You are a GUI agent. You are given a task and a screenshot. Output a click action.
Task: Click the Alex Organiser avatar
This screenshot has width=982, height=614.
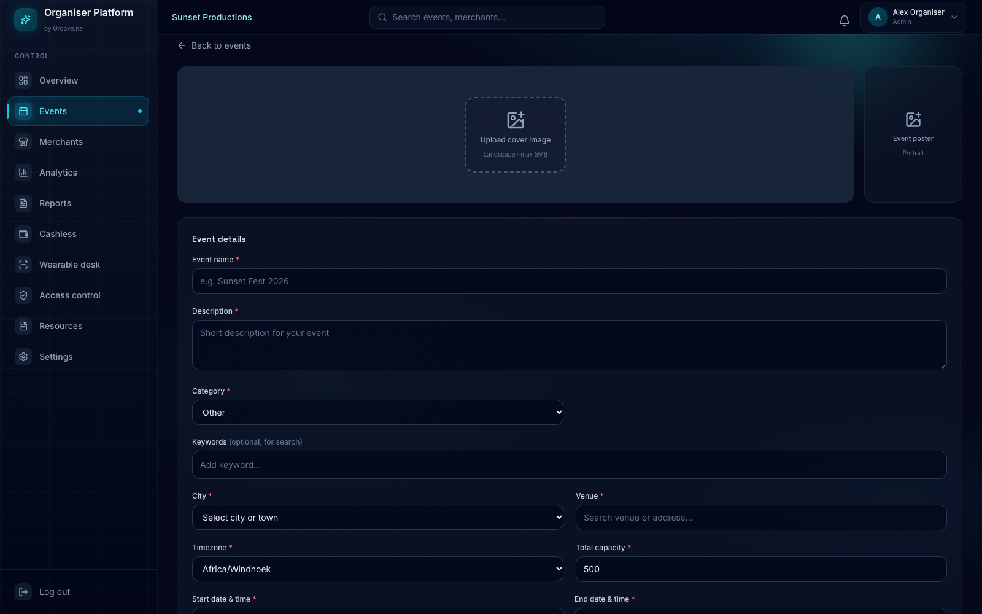[x=878, y=17]
